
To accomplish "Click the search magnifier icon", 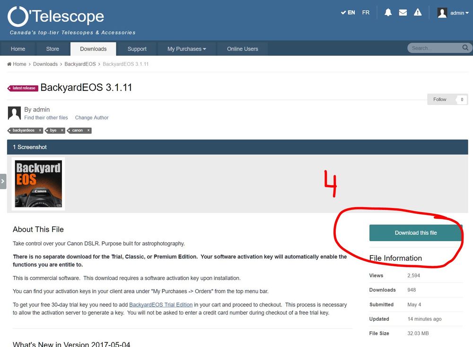I will pos(465,48).
